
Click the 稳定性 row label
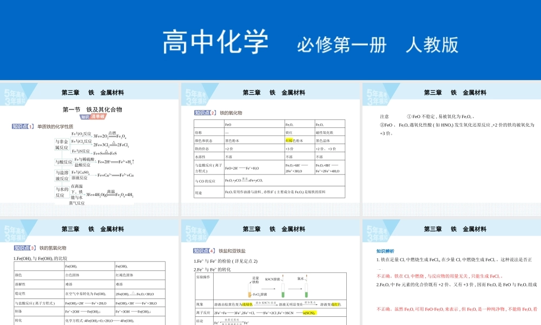(20, 294)
